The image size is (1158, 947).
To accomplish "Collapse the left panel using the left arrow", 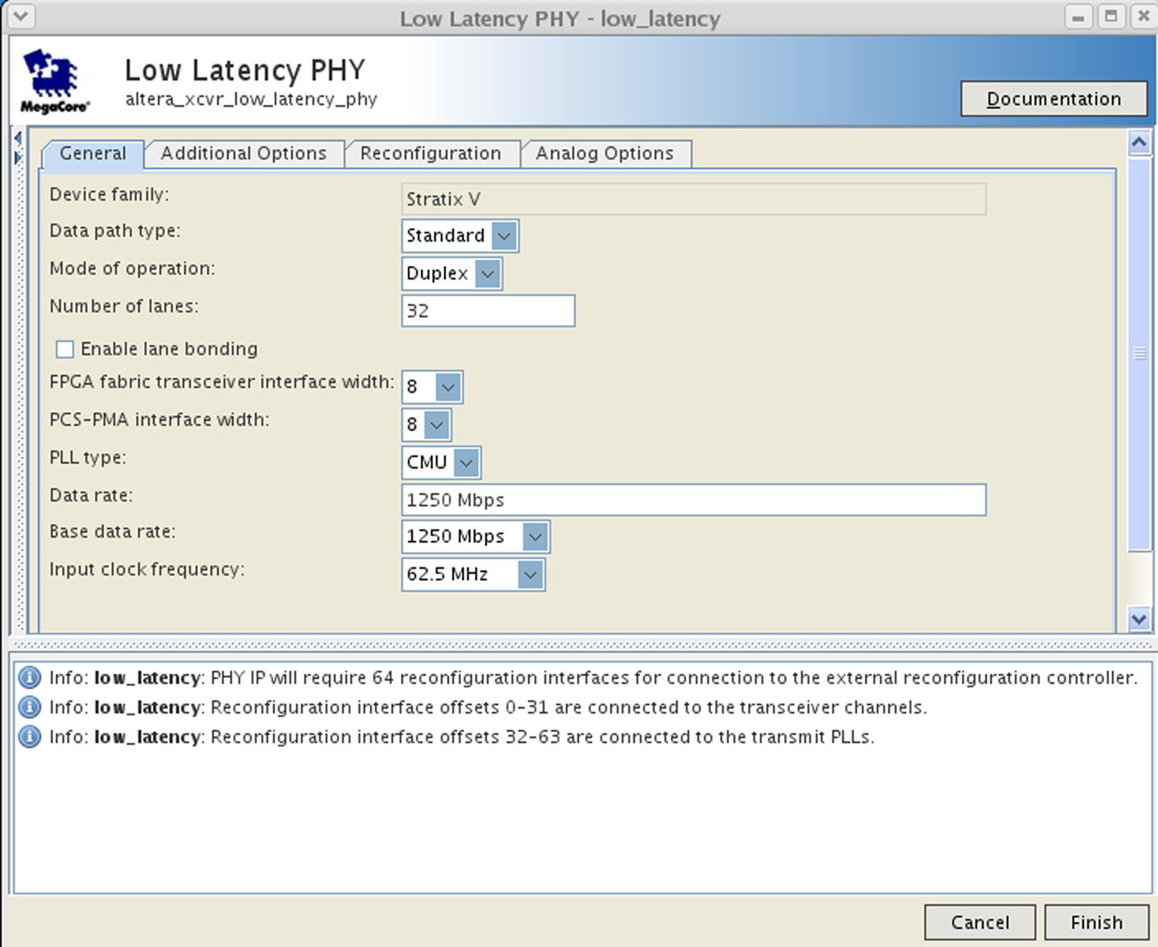I will coord(18,139).
